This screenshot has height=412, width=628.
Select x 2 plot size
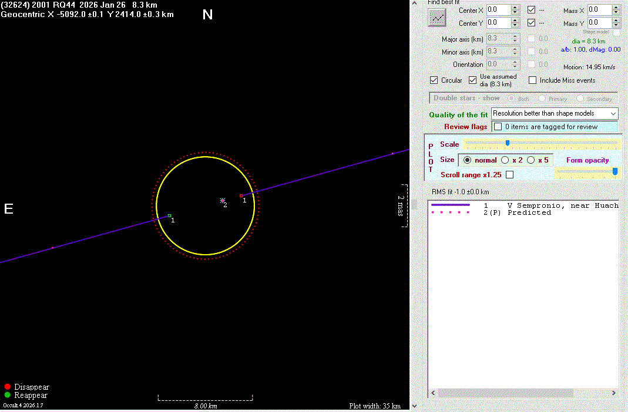pos(505,160)
